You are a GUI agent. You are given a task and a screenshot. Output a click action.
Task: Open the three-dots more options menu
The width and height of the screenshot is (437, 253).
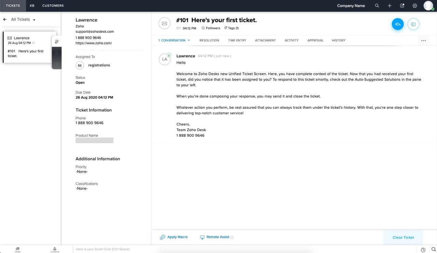click(x=423, y=41)
